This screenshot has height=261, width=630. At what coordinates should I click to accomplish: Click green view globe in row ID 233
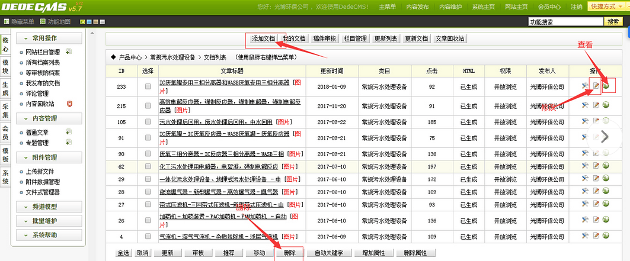click(606, 85)
